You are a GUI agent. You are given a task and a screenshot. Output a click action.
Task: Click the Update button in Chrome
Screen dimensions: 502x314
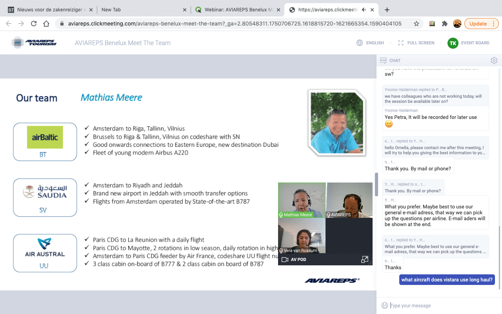point(478,24)
